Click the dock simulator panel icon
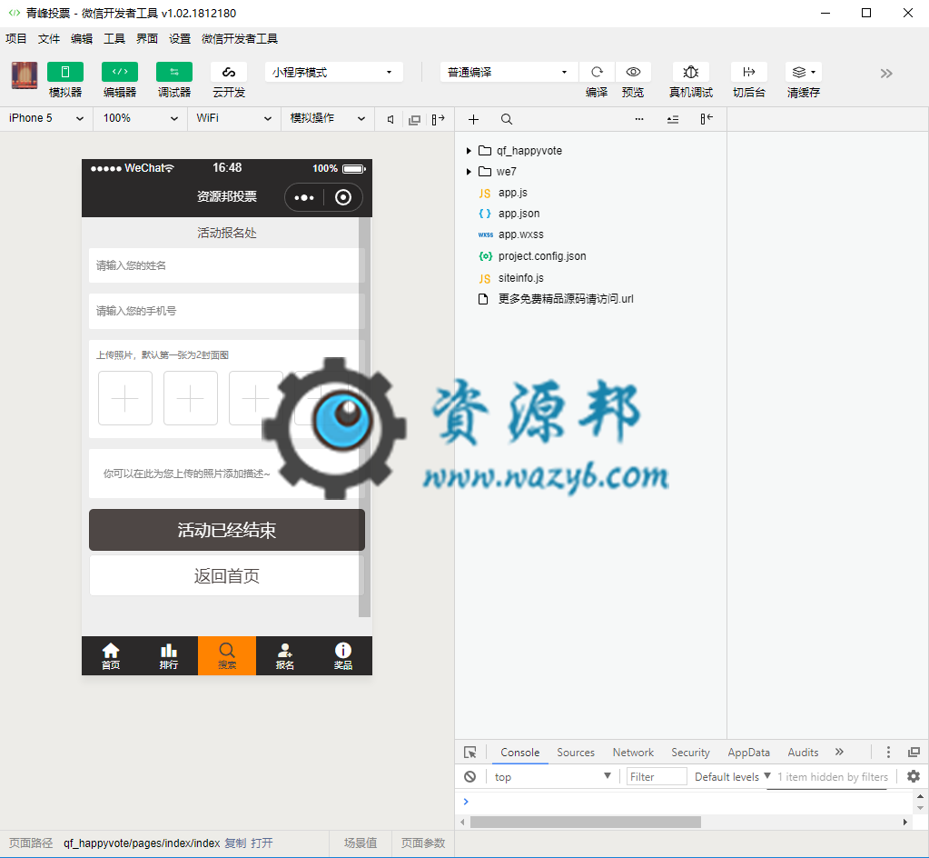The height and width of the screenshot is (858, 929). [x=439, y=120]
